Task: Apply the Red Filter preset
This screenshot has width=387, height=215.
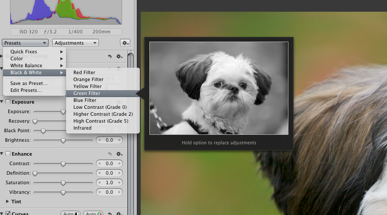Action: (x=103, y=72)
